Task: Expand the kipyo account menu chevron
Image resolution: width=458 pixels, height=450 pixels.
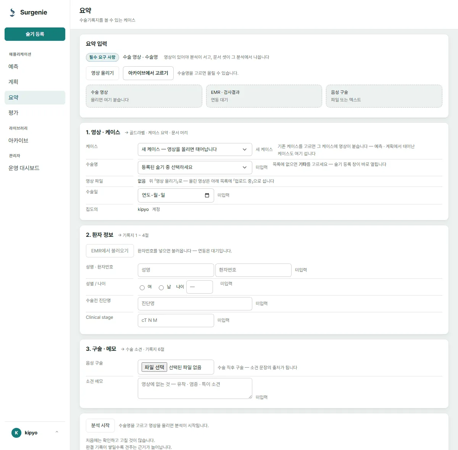Action: pyautogui.click(x=57, y=432)
